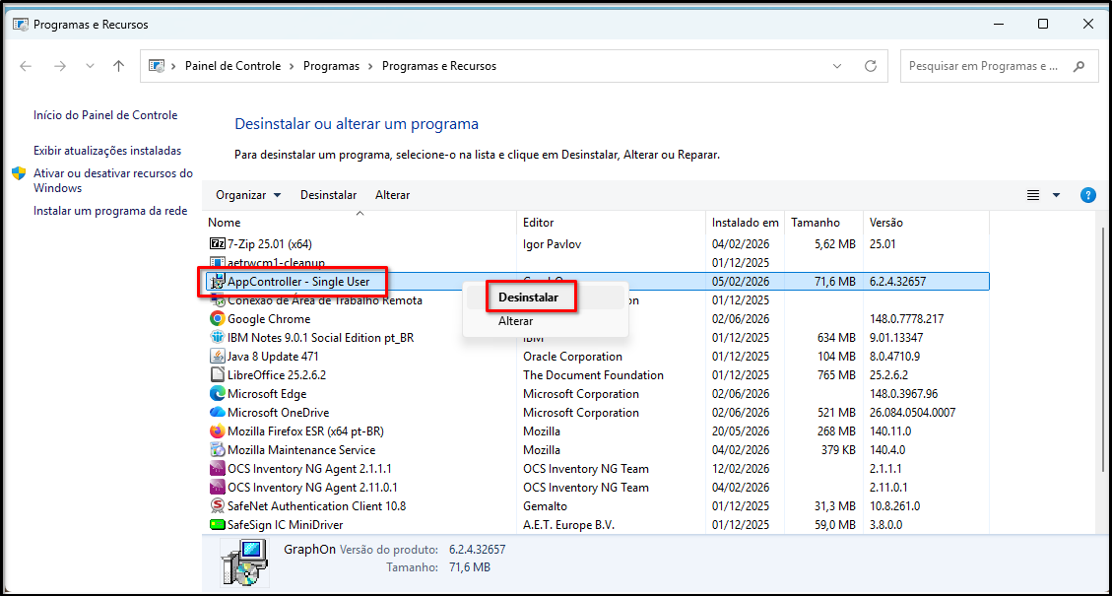Open Ativar ou desativar recursos do Windows

pyautogui.click(x=112, y=180)
